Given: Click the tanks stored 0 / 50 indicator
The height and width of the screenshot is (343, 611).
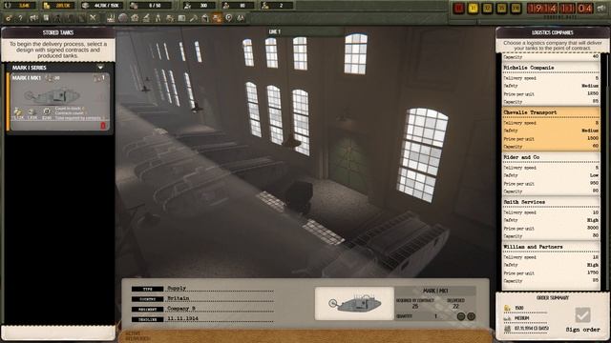Looking at the screenshot, I should (x=151, y=6).
